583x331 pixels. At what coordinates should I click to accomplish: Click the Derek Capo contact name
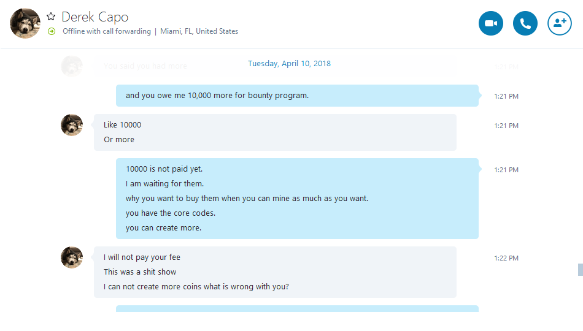(x=95, y=17)
